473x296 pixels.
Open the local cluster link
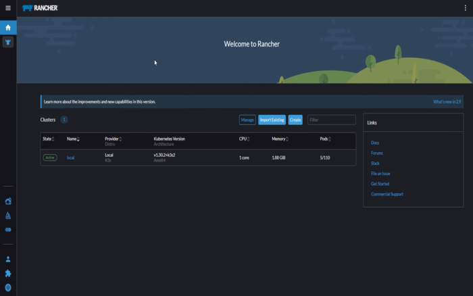[x=70, y=157]
